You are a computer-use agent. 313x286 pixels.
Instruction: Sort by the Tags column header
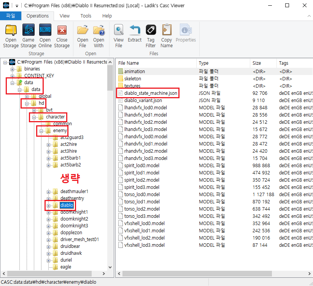pyautogui.click(x=295, y=63)
